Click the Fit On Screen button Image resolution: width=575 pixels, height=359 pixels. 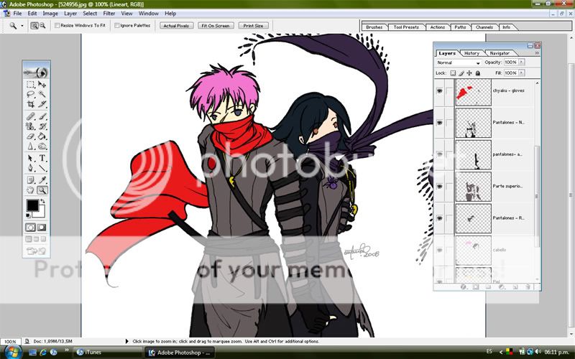pyautogui.click(x=215, y=25)
